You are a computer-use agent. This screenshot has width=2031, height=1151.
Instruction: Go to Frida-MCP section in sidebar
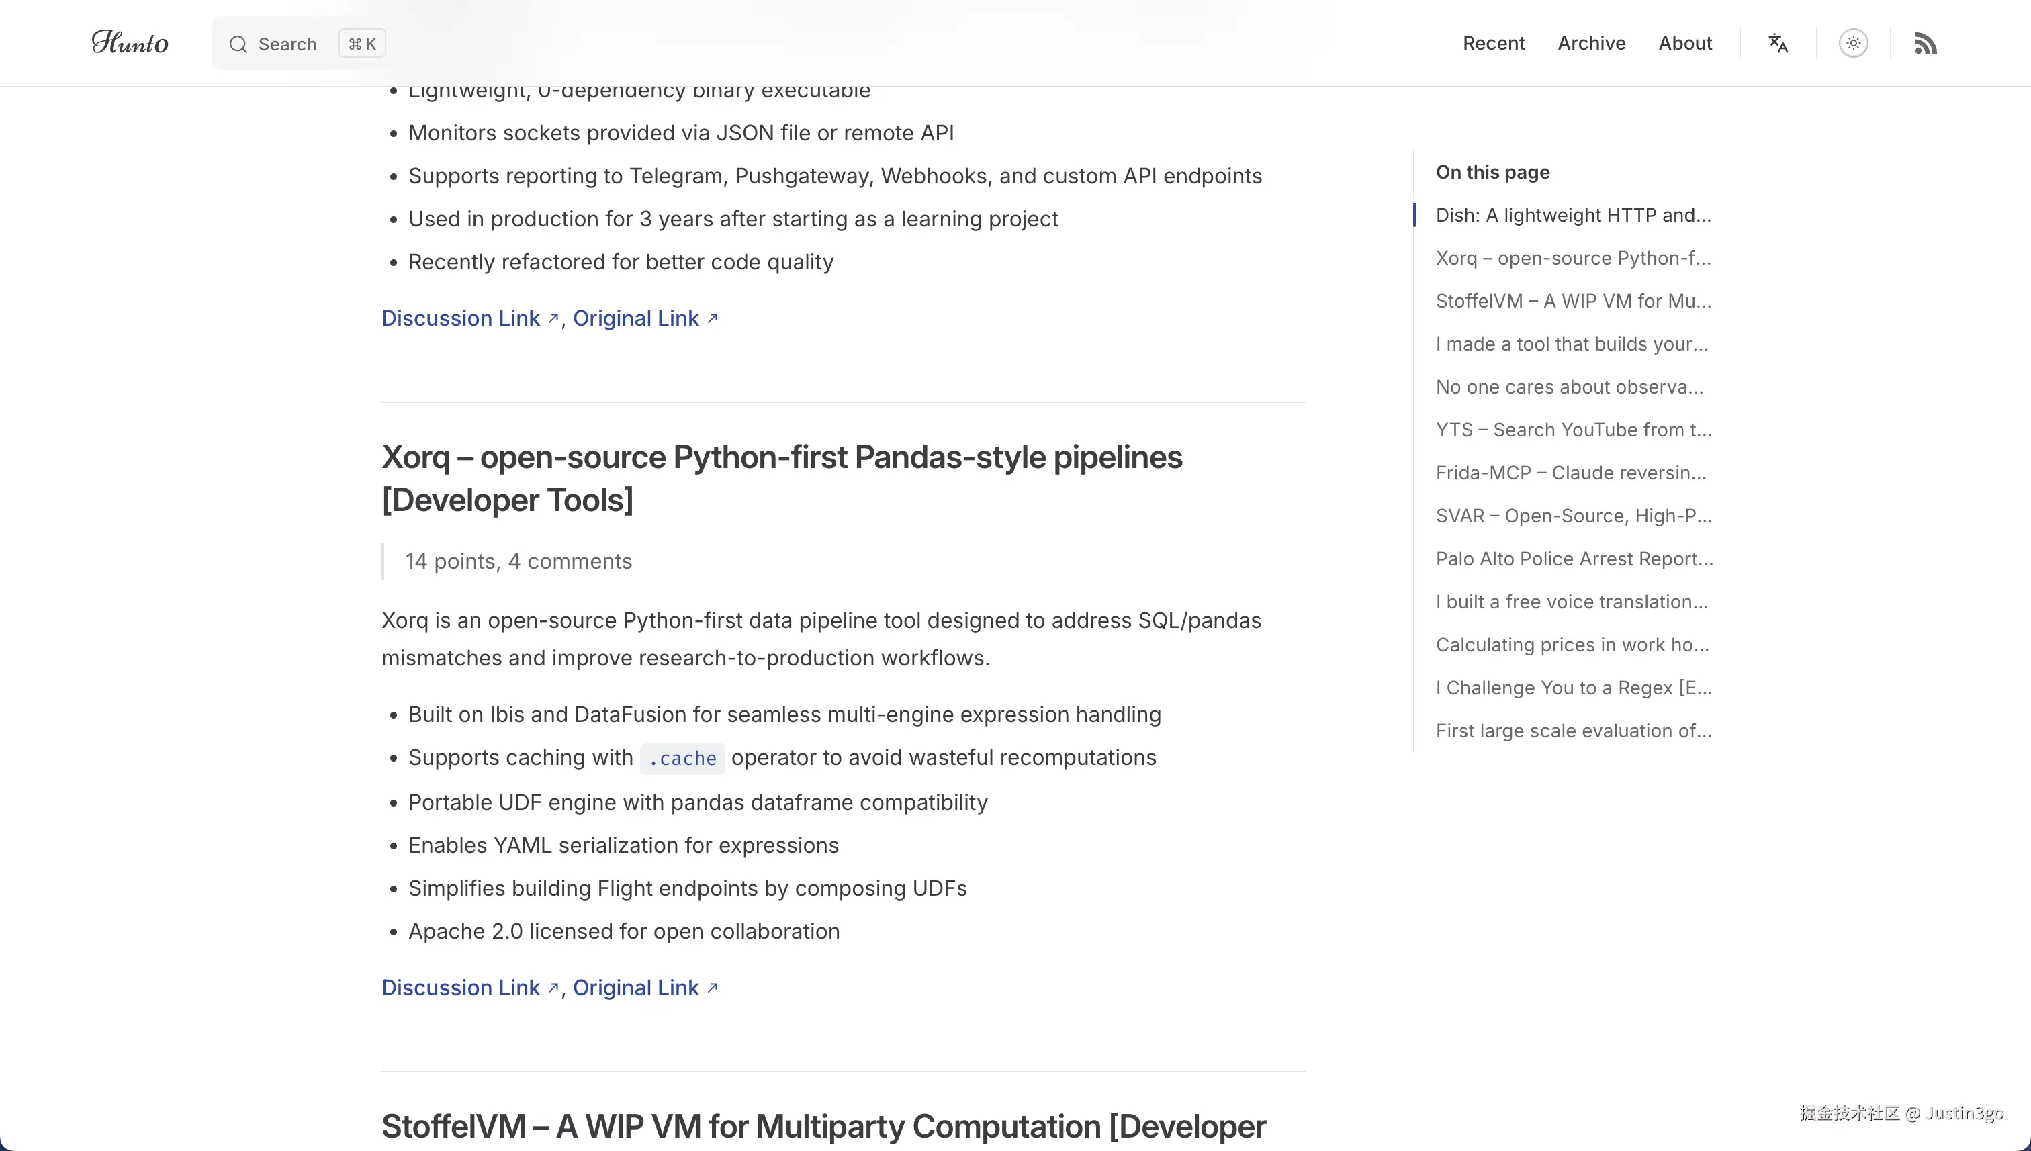(1570, 473)
